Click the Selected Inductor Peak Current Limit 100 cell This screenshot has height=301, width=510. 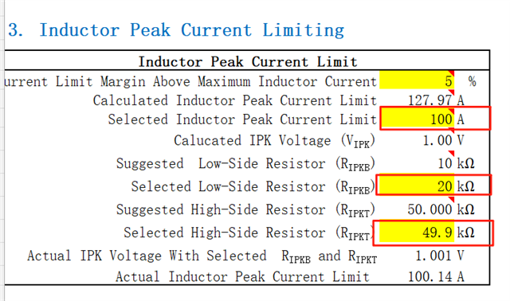(417, 119)
